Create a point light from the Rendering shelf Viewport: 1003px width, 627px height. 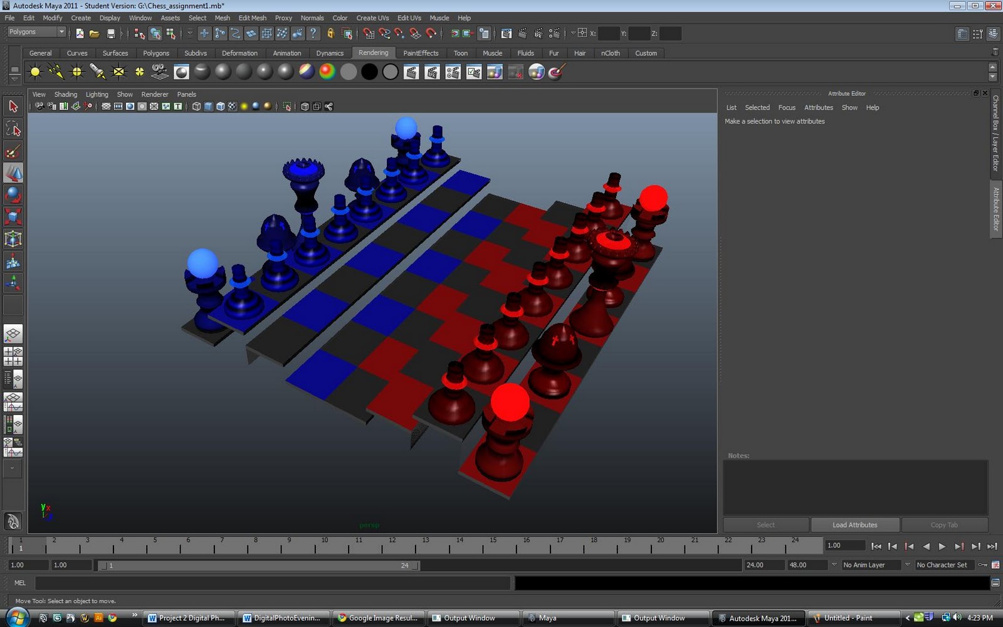[75, 71]
